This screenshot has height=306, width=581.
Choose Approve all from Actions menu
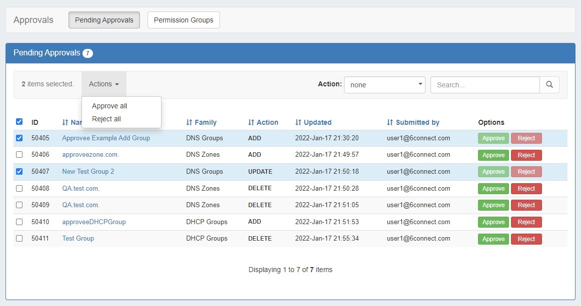109,106
